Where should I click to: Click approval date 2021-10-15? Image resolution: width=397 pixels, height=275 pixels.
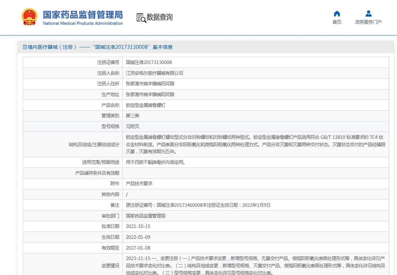click(x=138, y=226)
